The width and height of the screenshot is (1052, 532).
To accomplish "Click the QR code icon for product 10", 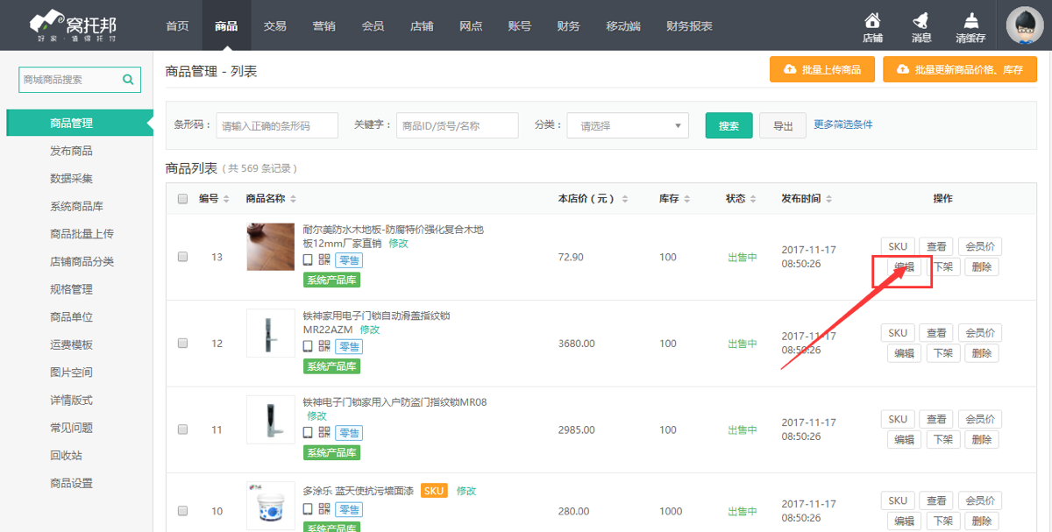I will [324, 508].
